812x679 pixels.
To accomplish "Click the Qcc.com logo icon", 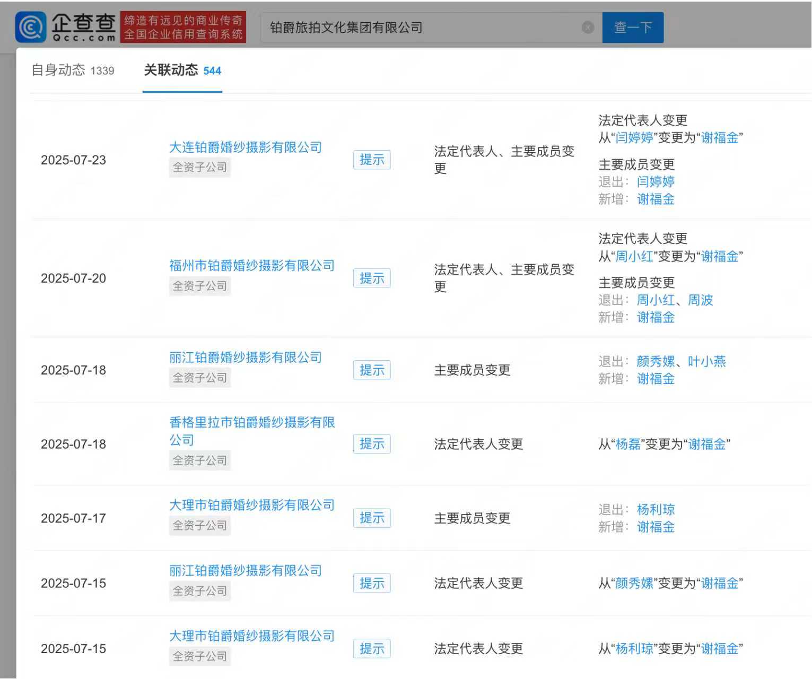I will [31, 27].
